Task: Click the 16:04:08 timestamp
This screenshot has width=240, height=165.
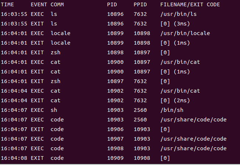Action: click(14, 158)
